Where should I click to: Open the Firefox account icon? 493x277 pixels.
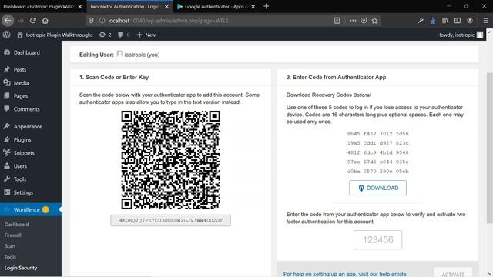coord(470,21)
